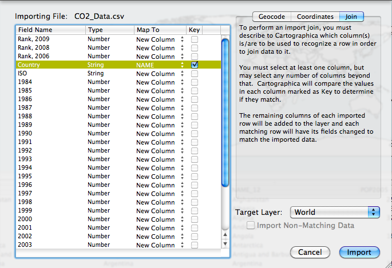Viewport: 392px width, 268px height.
Task: Uncheck the Key checkbox for Country
Action: 195,65
